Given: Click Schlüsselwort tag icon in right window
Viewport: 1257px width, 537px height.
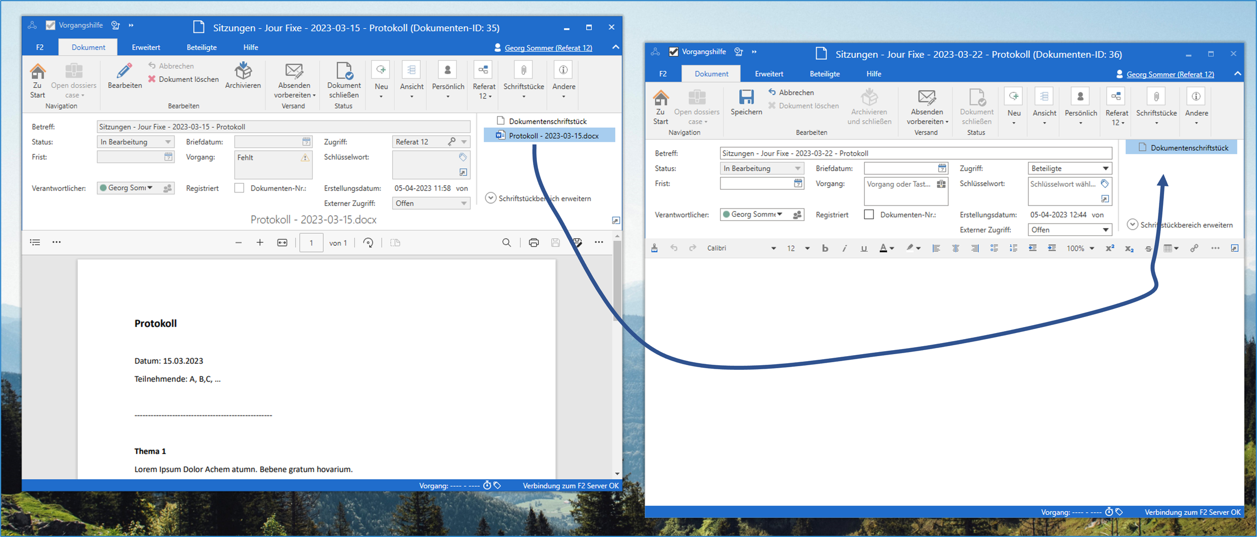Looking at the screenshot, I should (1104, 183).
